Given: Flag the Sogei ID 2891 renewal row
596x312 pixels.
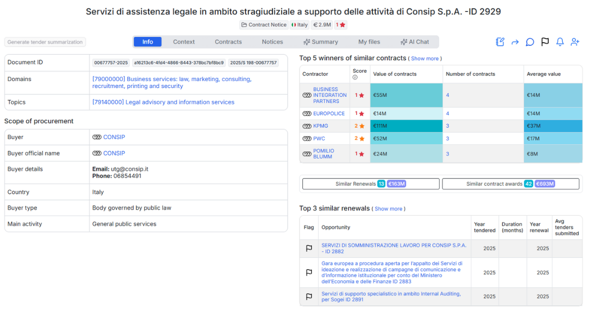Looking at the screenshot, I should (x=309, y=296).
